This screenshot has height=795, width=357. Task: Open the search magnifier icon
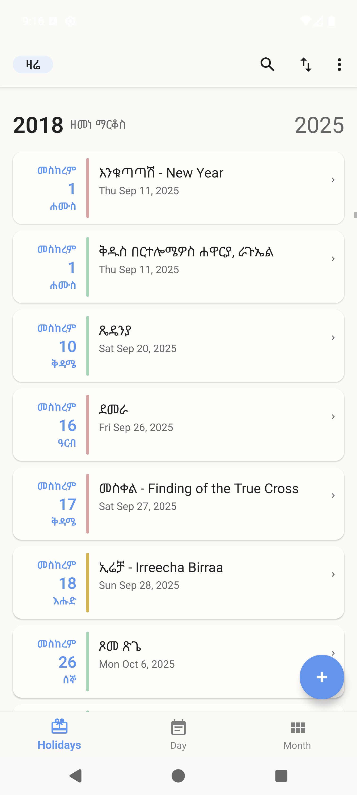point(267,65)
